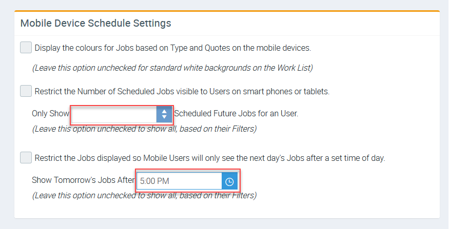The width and height of the screenshot is (449, 229).
Task: Click the Scheduled Future Jobs for an User text
Action: point(236,114)
